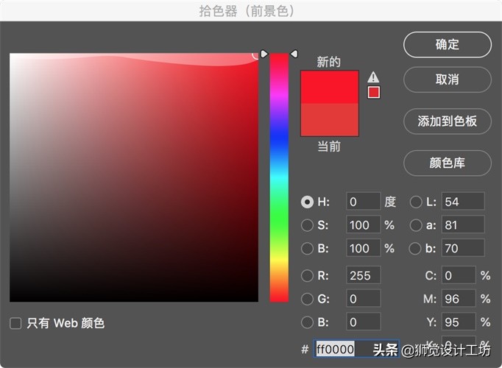Click the H value field showing 0
Viewport: 502px width, 368px height.
[364, 202]
